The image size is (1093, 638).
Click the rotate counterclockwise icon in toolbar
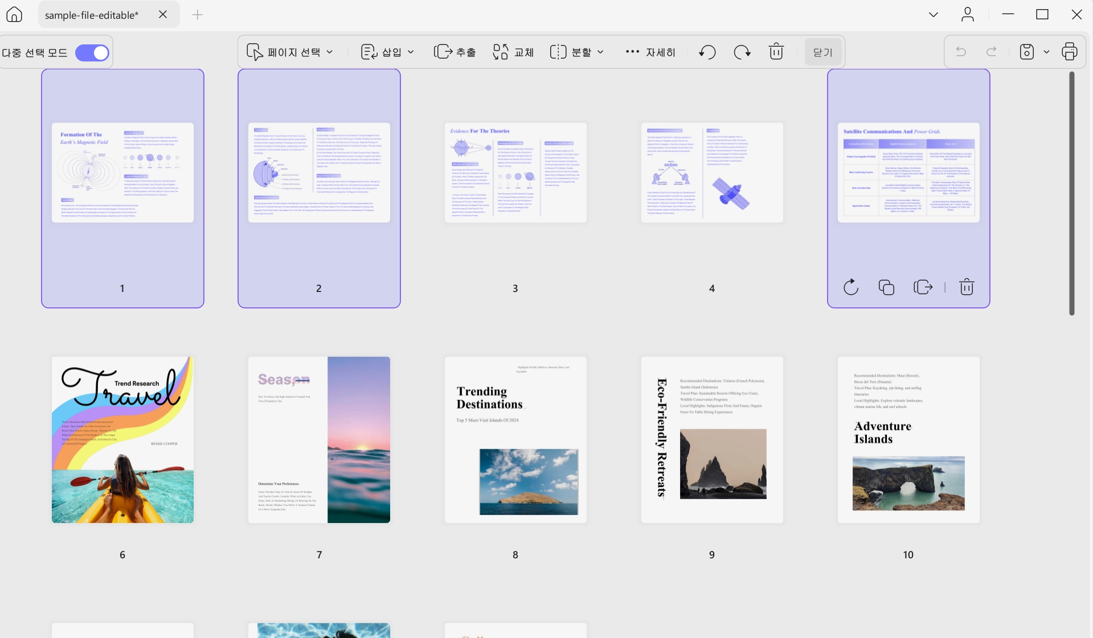tap(707, 52)
